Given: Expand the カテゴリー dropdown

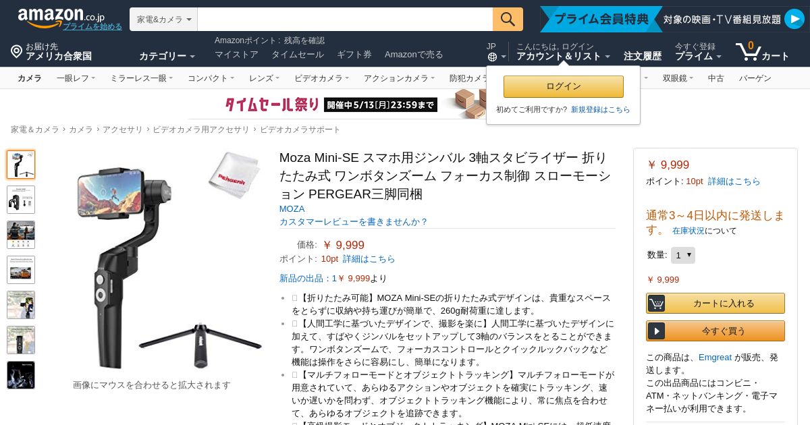Looking at the screenshot, I should point(167,56).
